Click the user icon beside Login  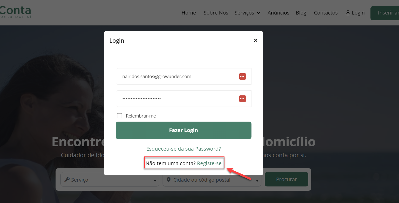point(348,13)
